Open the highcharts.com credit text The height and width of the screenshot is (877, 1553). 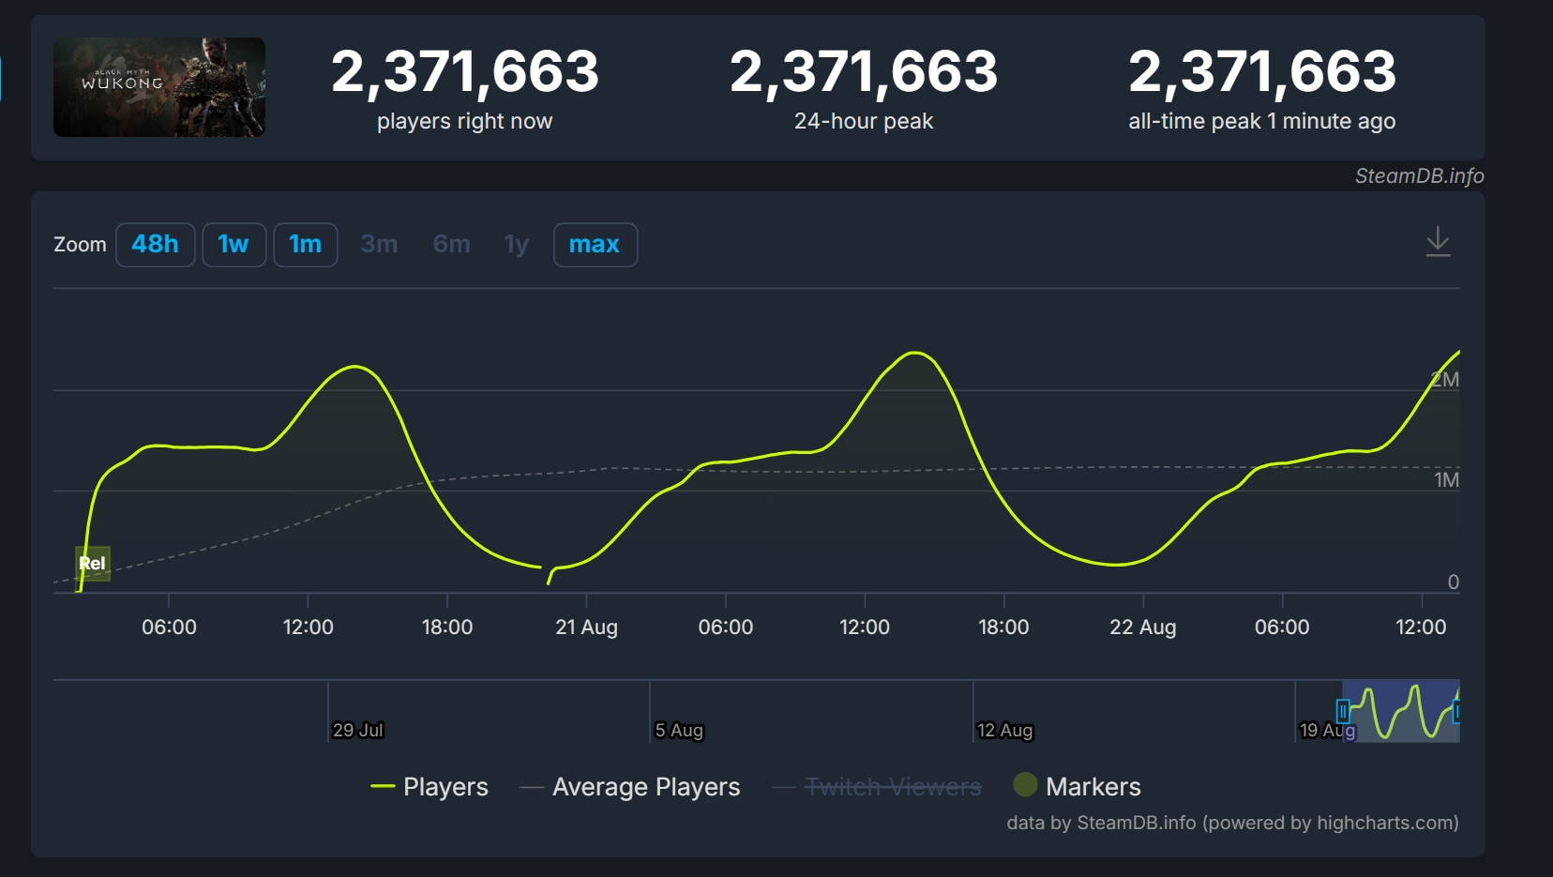pos(1232,823)
